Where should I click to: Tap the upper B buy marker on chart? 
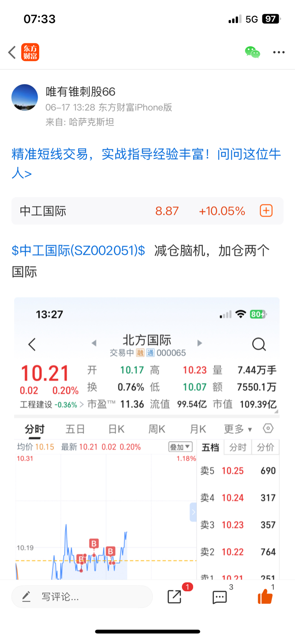pyautogui.click(x=94, y=543)
